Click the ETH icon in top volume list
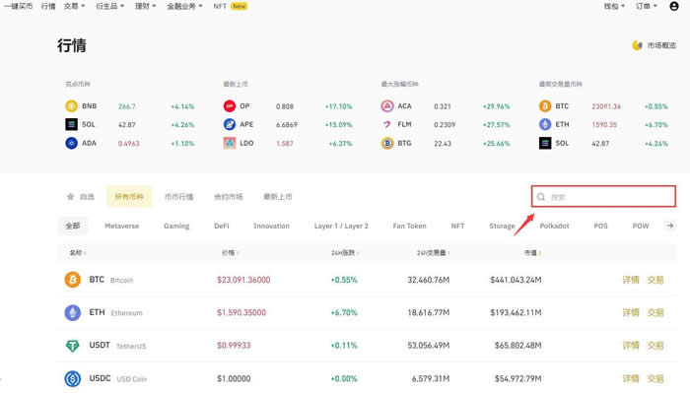 (545, 124)
